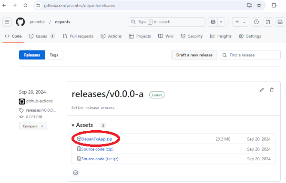
Task: Delete release with the trash icon
Action: 272,90
